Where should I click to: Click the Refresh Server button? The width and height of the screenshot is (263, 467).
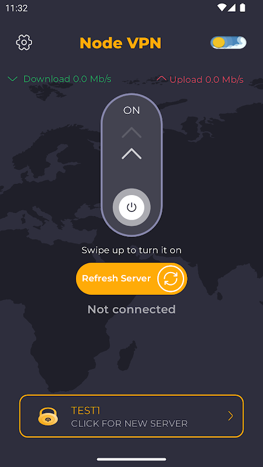(x=131, y=279)
